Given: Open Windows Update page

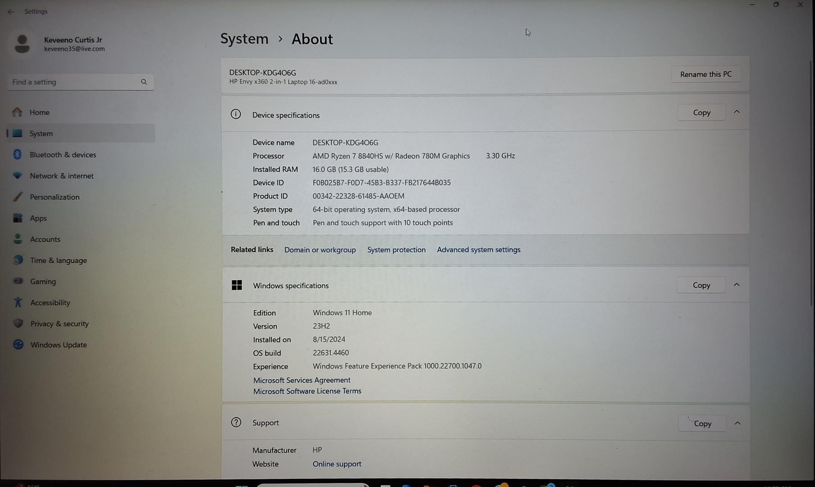Looking at the screenshot, I should click(81, 345).
